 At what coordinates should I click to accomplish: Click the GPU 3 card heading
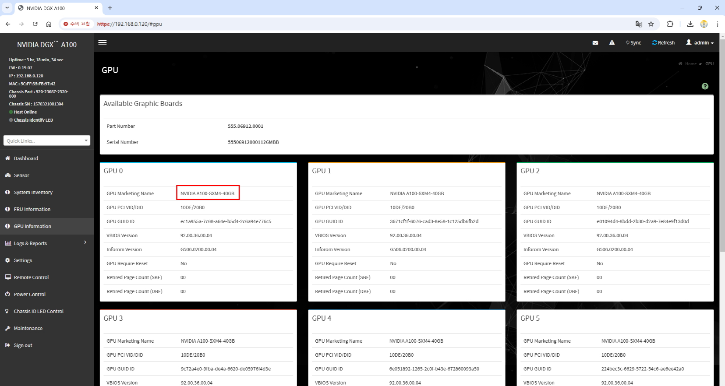[x=113, y=318]
